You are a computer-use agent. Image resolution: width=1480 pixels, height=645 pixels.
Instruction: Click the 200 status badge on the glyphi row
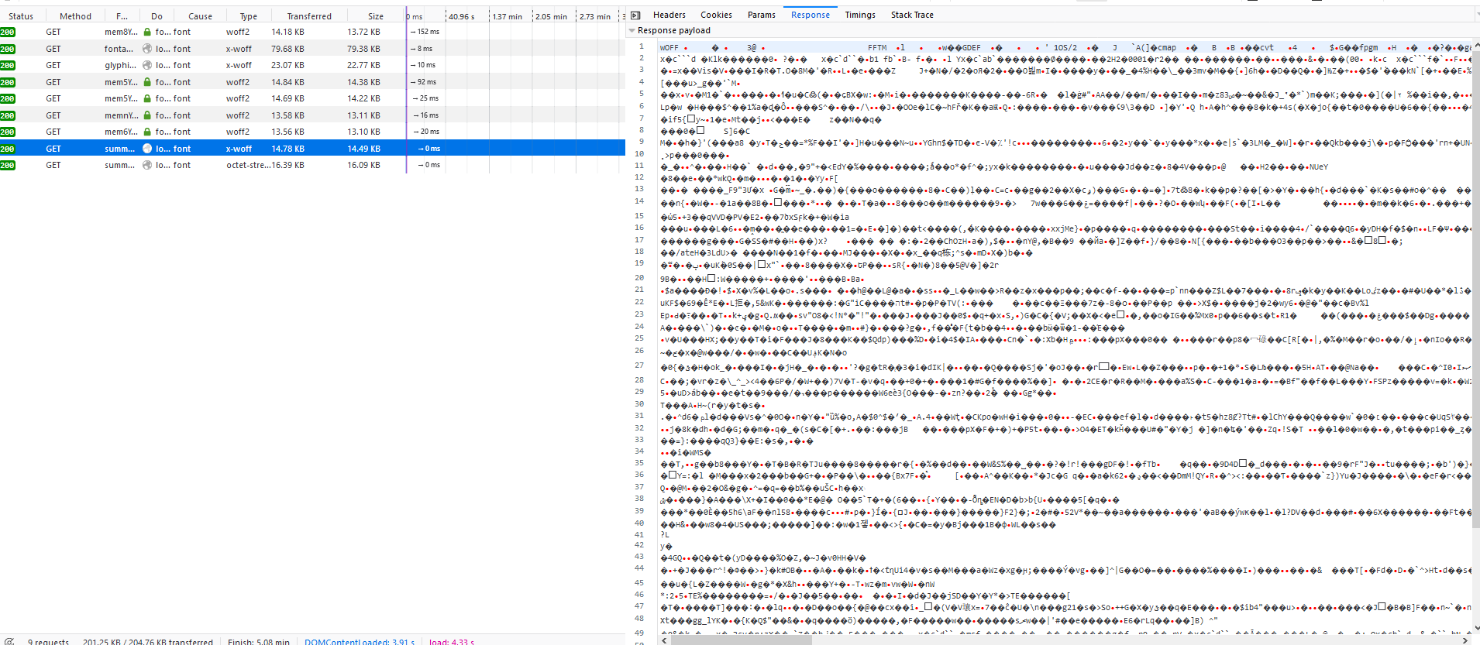click(8, 65)
